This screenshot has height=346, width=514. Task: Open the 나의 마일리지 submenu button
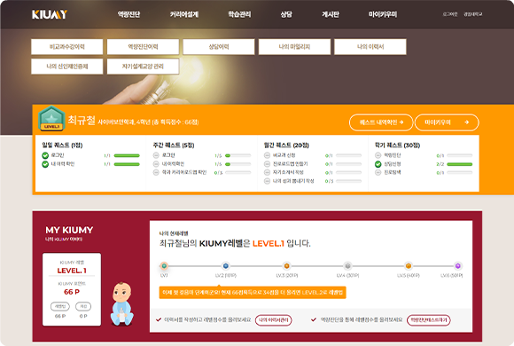(x=294, y=47)
